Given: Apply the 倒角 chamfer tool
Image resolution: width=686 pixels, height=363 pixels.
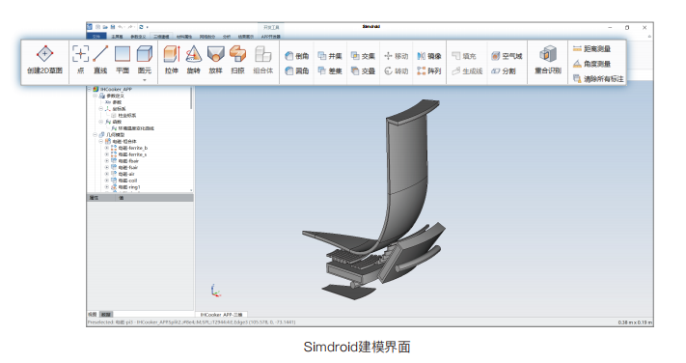Looking at the screenshot, I should (297, 56).
